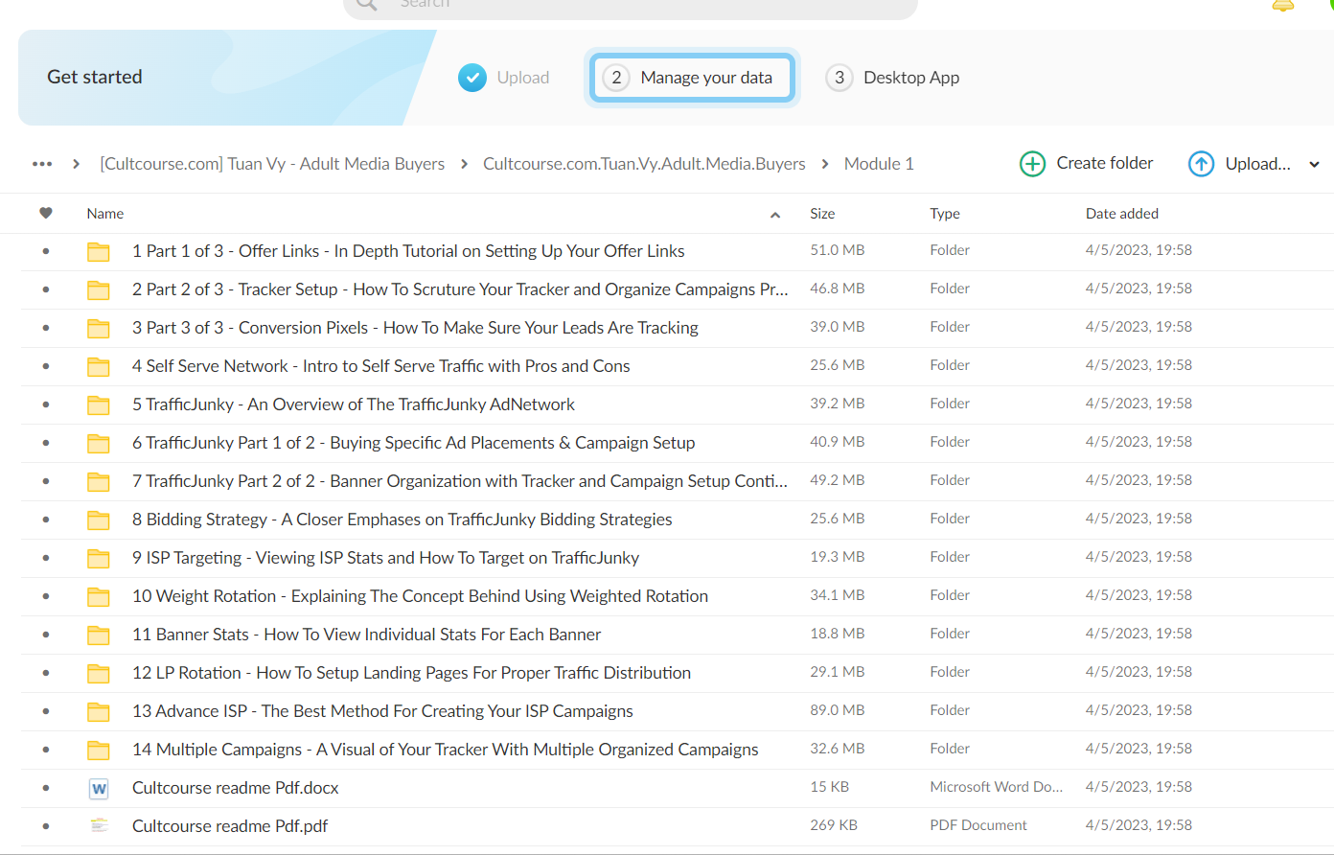Image resolution: width=1334 pixels, height=855 pixels.
Task: Select the Desktop App step
Action: pyautogui.click(x=893, y=78)
